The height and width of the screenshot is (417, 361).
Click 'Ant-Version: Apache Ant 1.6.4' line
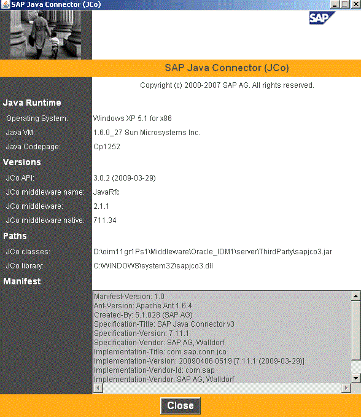(143, 306)
